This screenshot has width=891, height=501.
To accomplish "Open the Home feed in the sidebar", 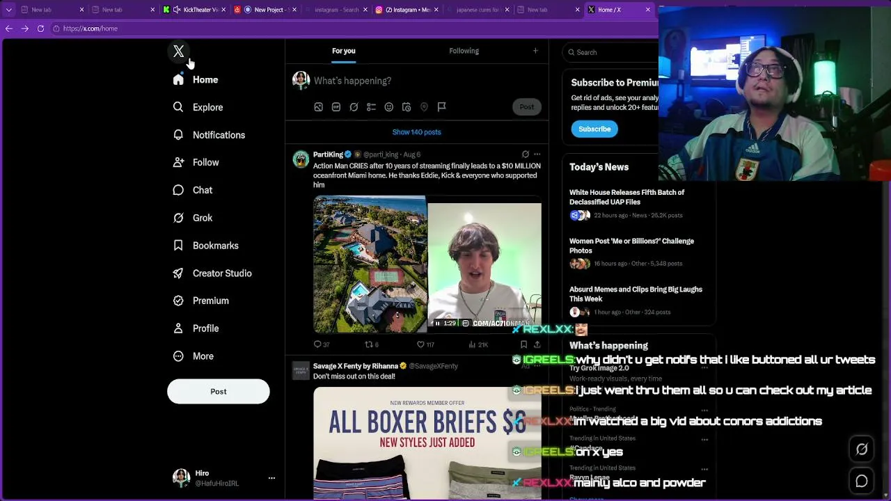I will 196,80.
